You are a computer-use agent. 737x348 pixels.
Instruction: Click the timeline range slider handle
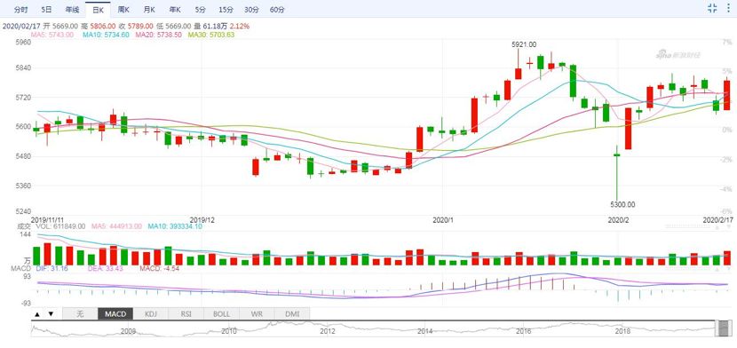pyautogui.click(x=724, y=328)
